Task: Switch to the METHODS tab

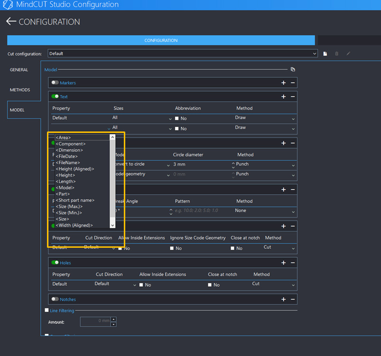Action: pyautogui.click(x=20, y=90)
